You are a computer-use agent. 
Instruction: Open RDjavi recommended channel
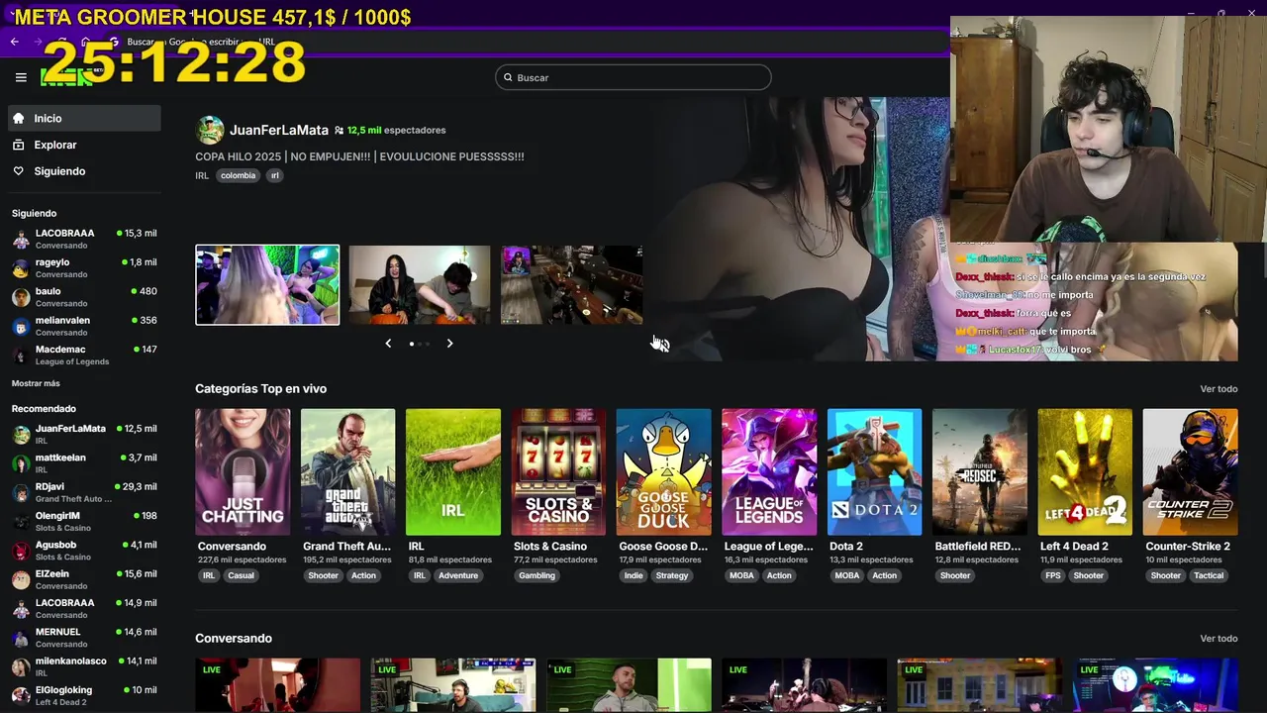pos(84,492)
